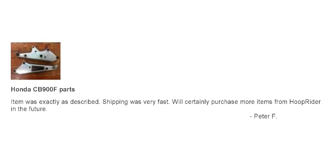Click the word "parts" in the heading
Screen dimensions: 324x144
click(67, 89)
